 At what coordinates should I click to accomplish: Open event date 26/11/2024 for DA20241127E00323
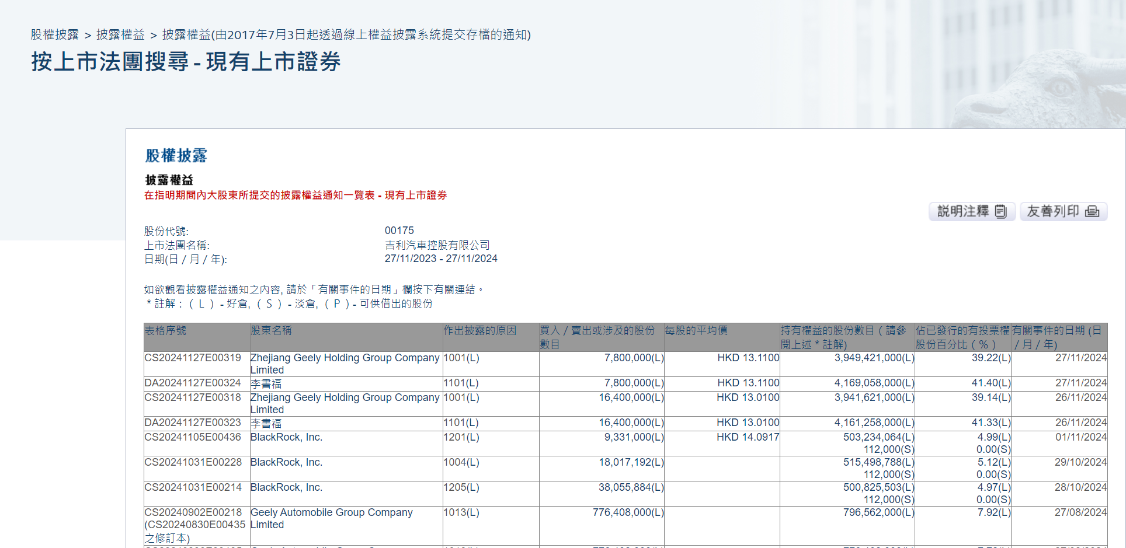click(1080, 423)
